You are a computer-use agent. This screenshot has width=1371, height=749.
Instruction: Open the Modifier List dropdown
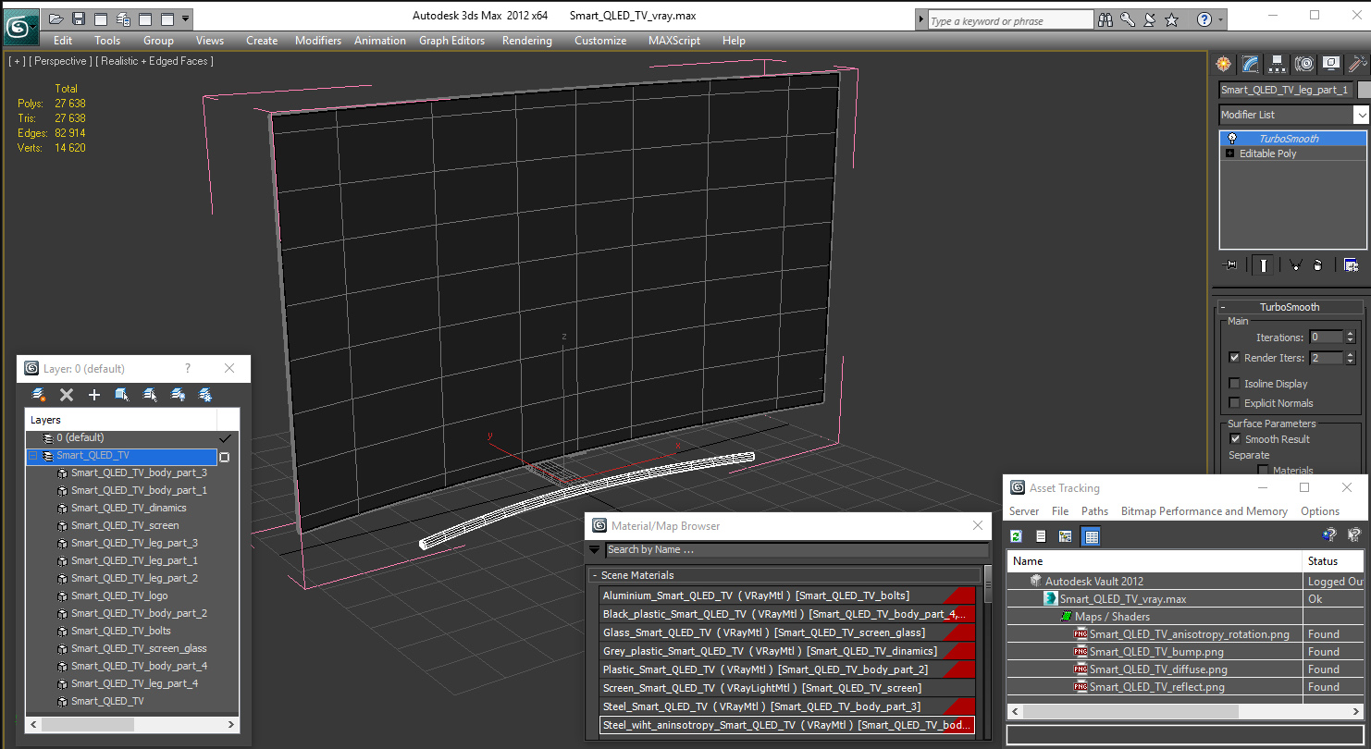1361,115
